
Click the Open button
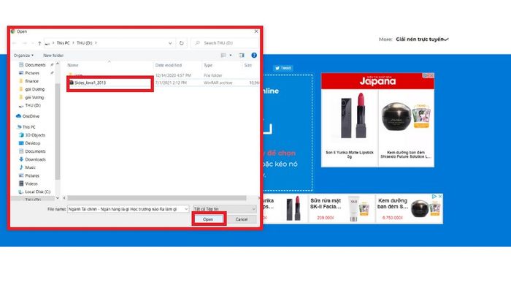point(208,219)
